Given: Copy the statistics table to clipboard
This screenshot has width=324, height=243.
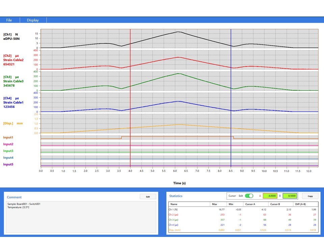Looking at the screenshot, I should click(310, 196).
